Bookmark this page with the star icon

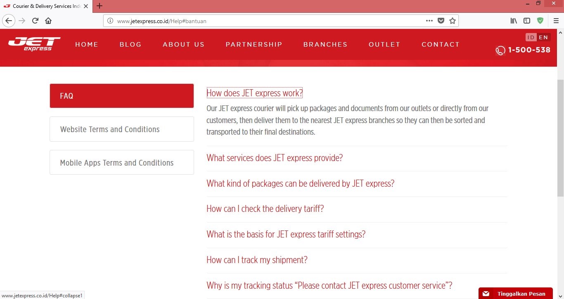pos(453,21)
